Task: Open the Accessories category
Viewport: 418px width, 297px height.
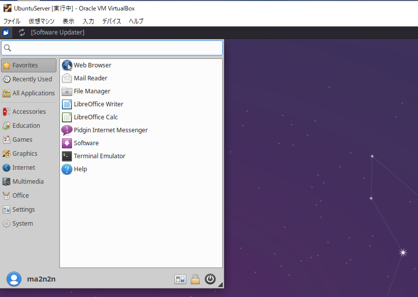Action: tap(29, 112)
